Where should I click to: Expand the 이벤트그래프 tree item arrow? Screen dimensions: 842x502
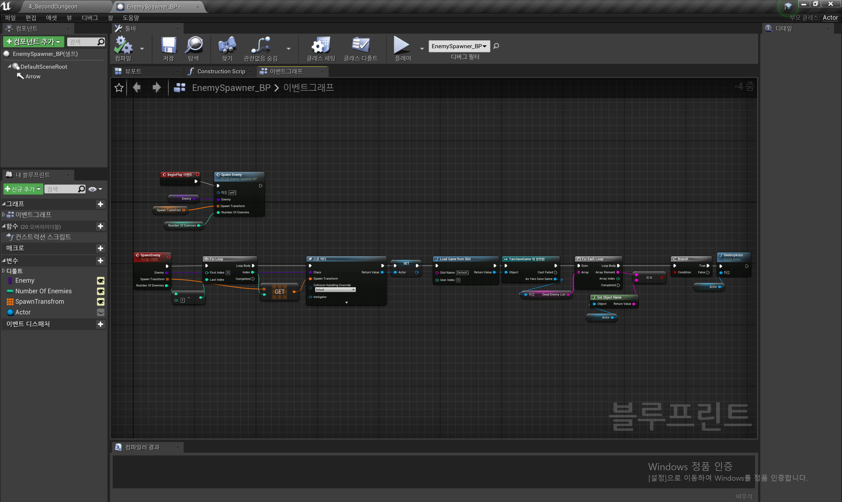[4, 214]
